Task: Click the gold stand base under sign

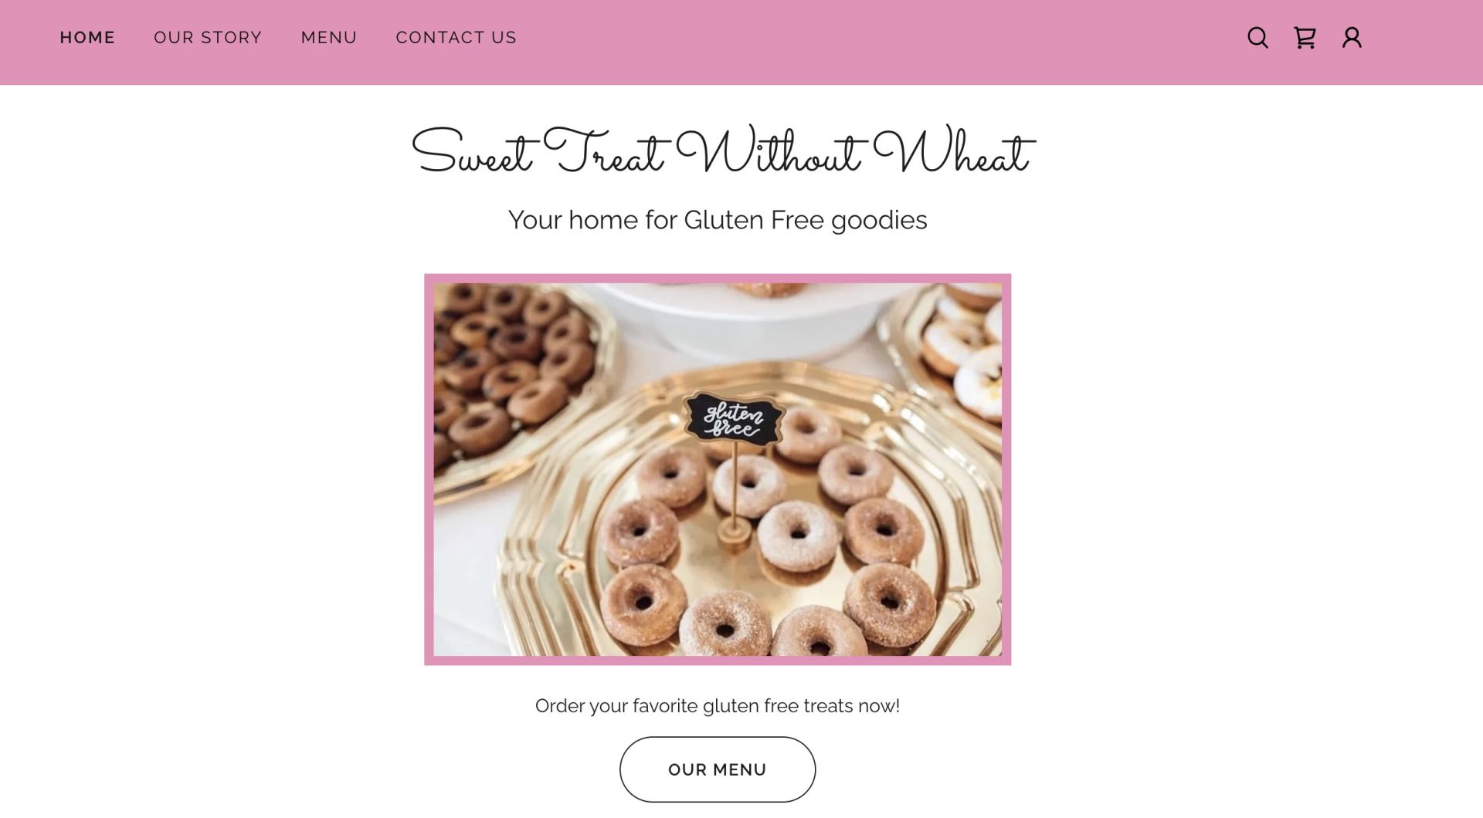Action: click(x=734, y=532)
